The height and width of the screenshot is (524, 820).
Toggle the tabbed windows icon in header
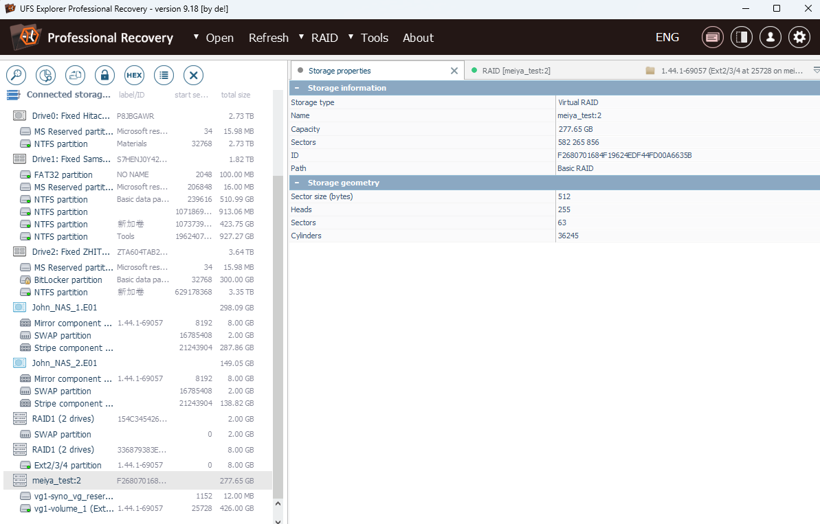[712, 37]
